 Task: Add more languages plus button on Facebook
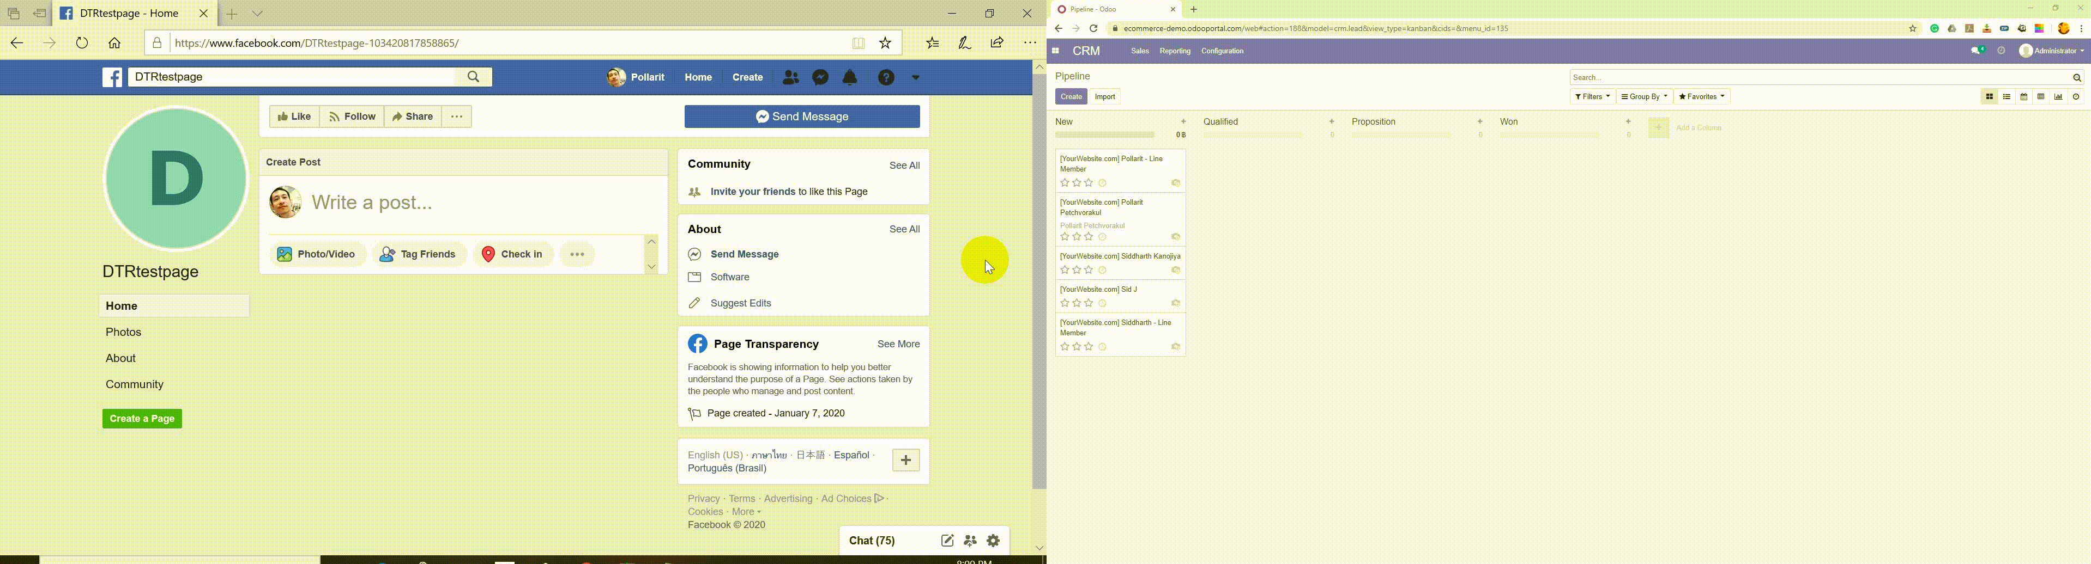906,460
